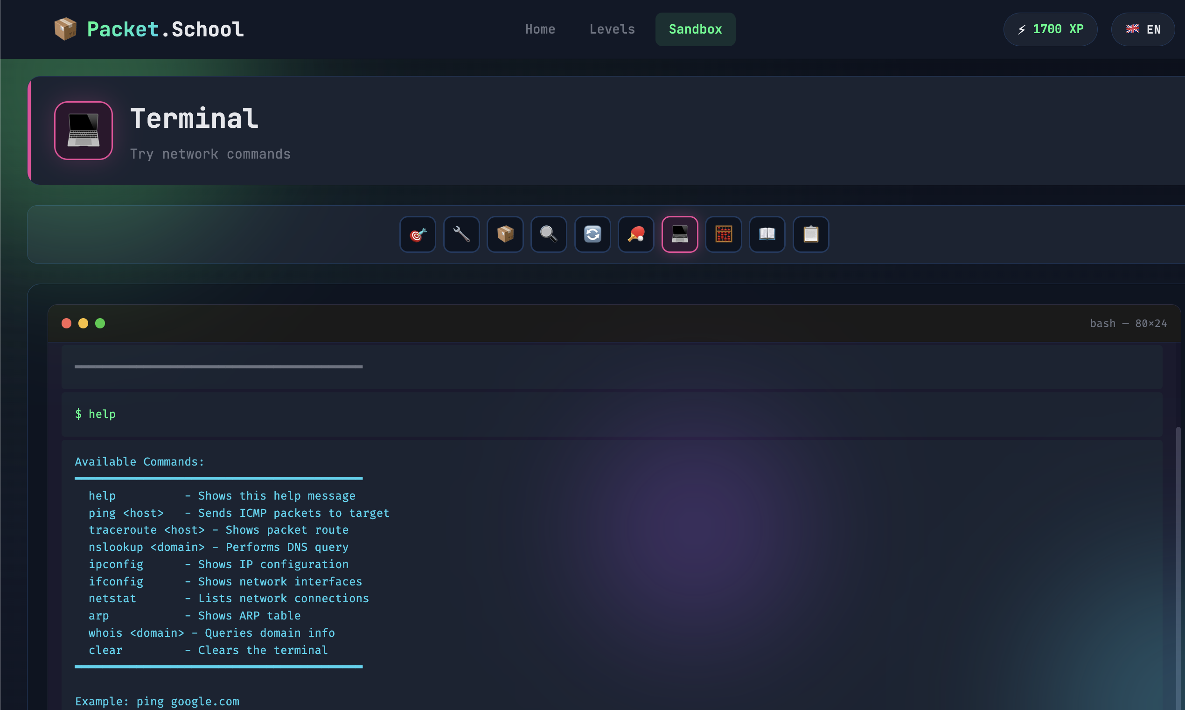1185x710 pixels.
Task: Go to the Home page
Action: 540,29
